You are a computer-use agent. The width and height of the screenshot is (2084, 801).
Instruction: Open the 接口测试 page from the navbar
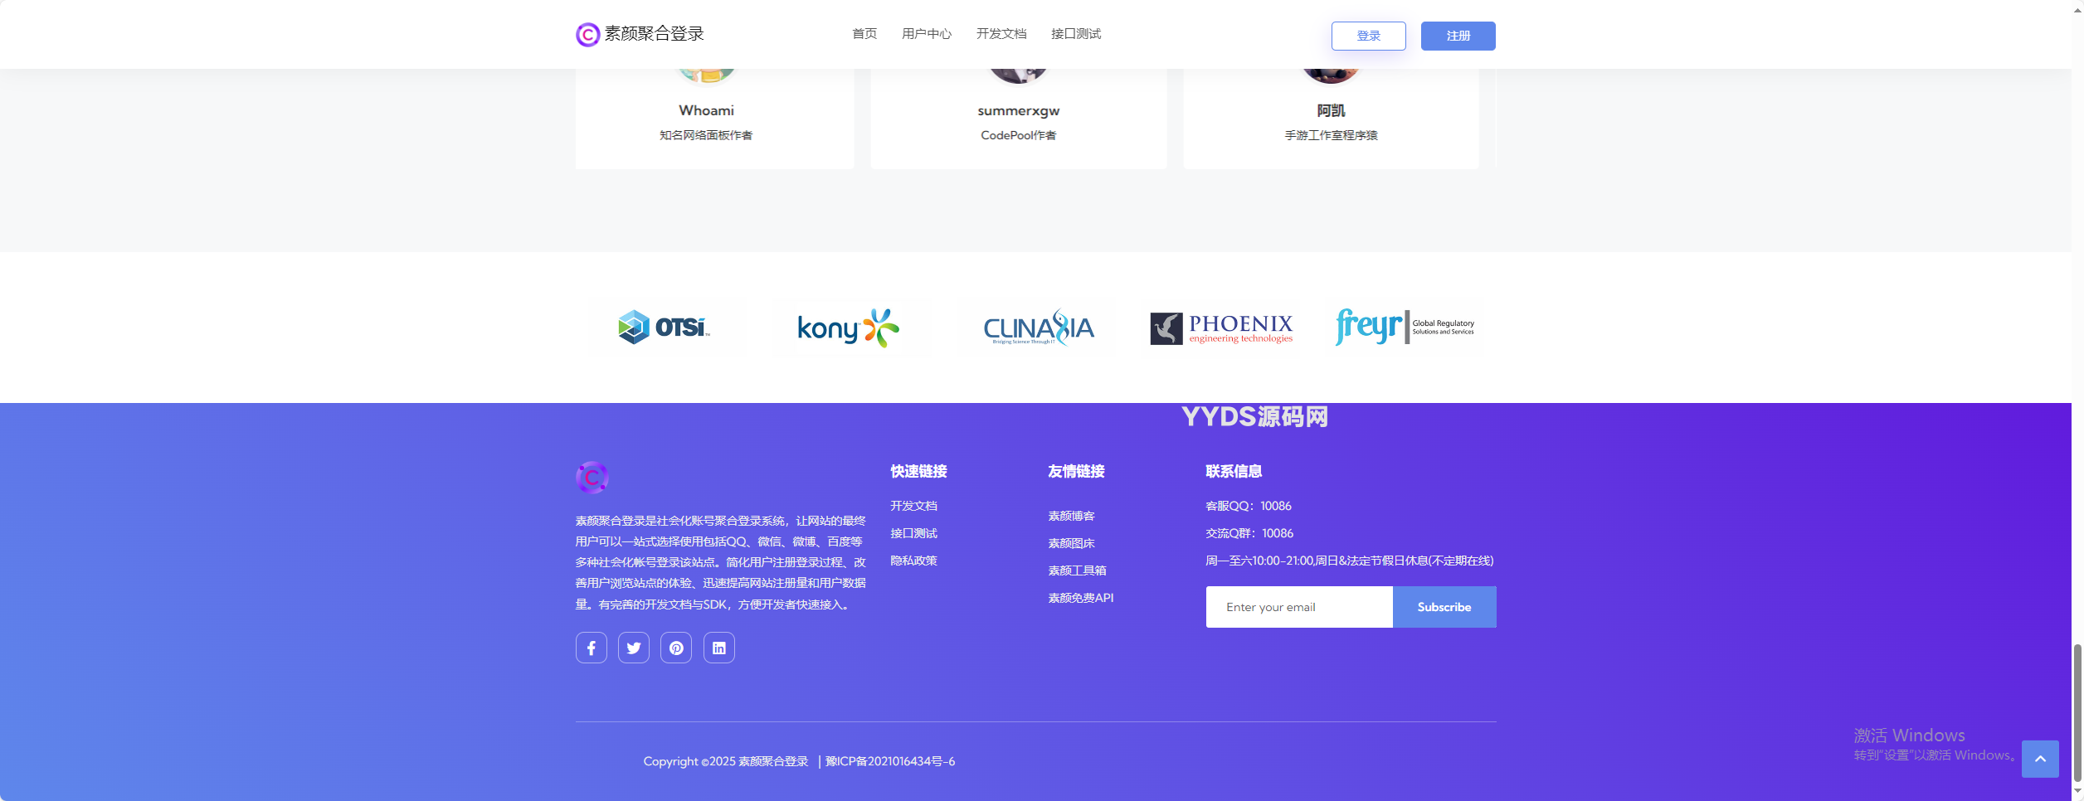click(1075, 34)
